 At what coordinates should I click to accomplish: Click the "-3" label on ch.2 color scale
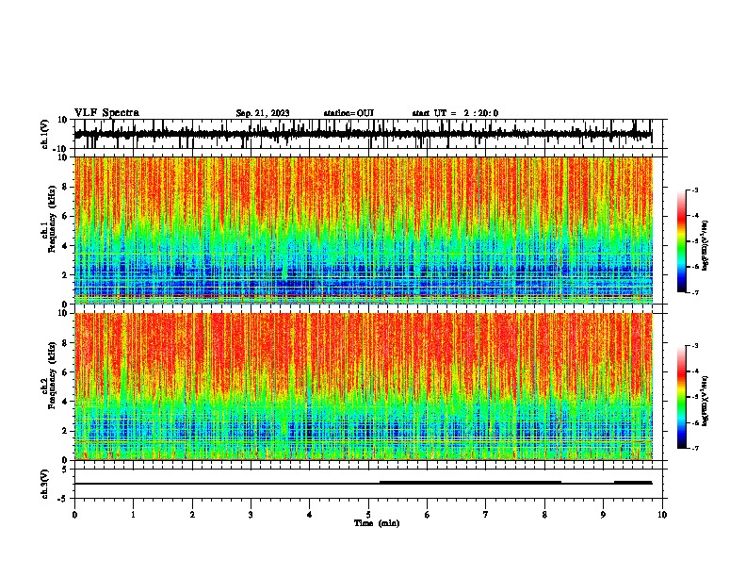tap(695, 346)
